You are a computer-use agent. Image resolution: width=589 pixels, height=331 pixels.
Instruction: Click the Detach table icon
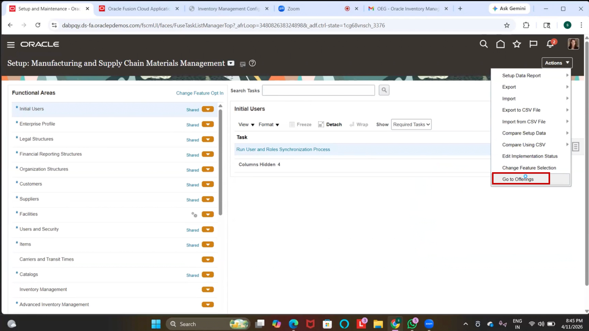coord(321,124)
